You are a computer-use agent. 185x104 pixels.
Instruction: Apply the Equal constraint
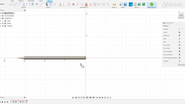click(x=73, y=5)
